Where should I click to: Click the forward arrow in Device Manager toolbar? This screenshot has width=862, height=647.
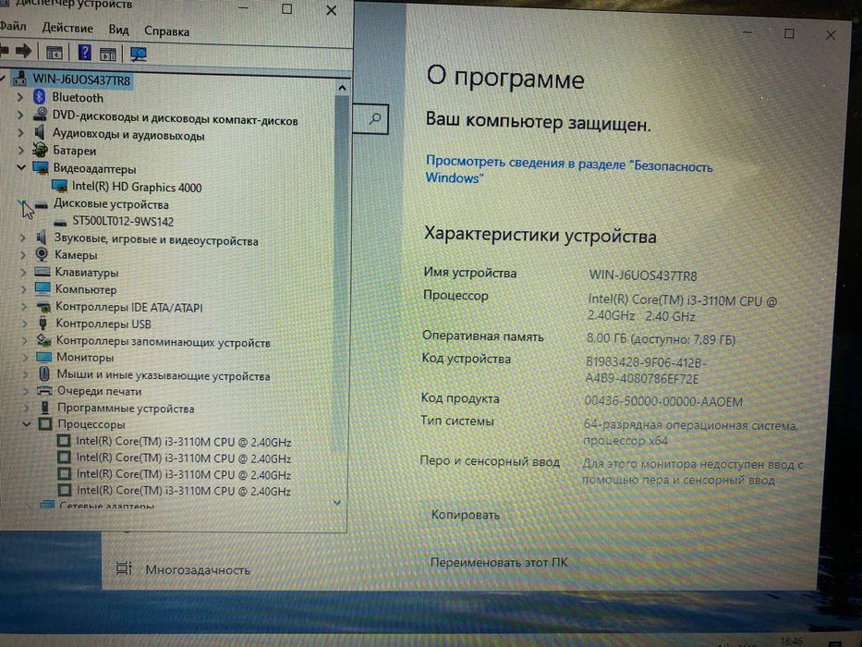[24, 52]
